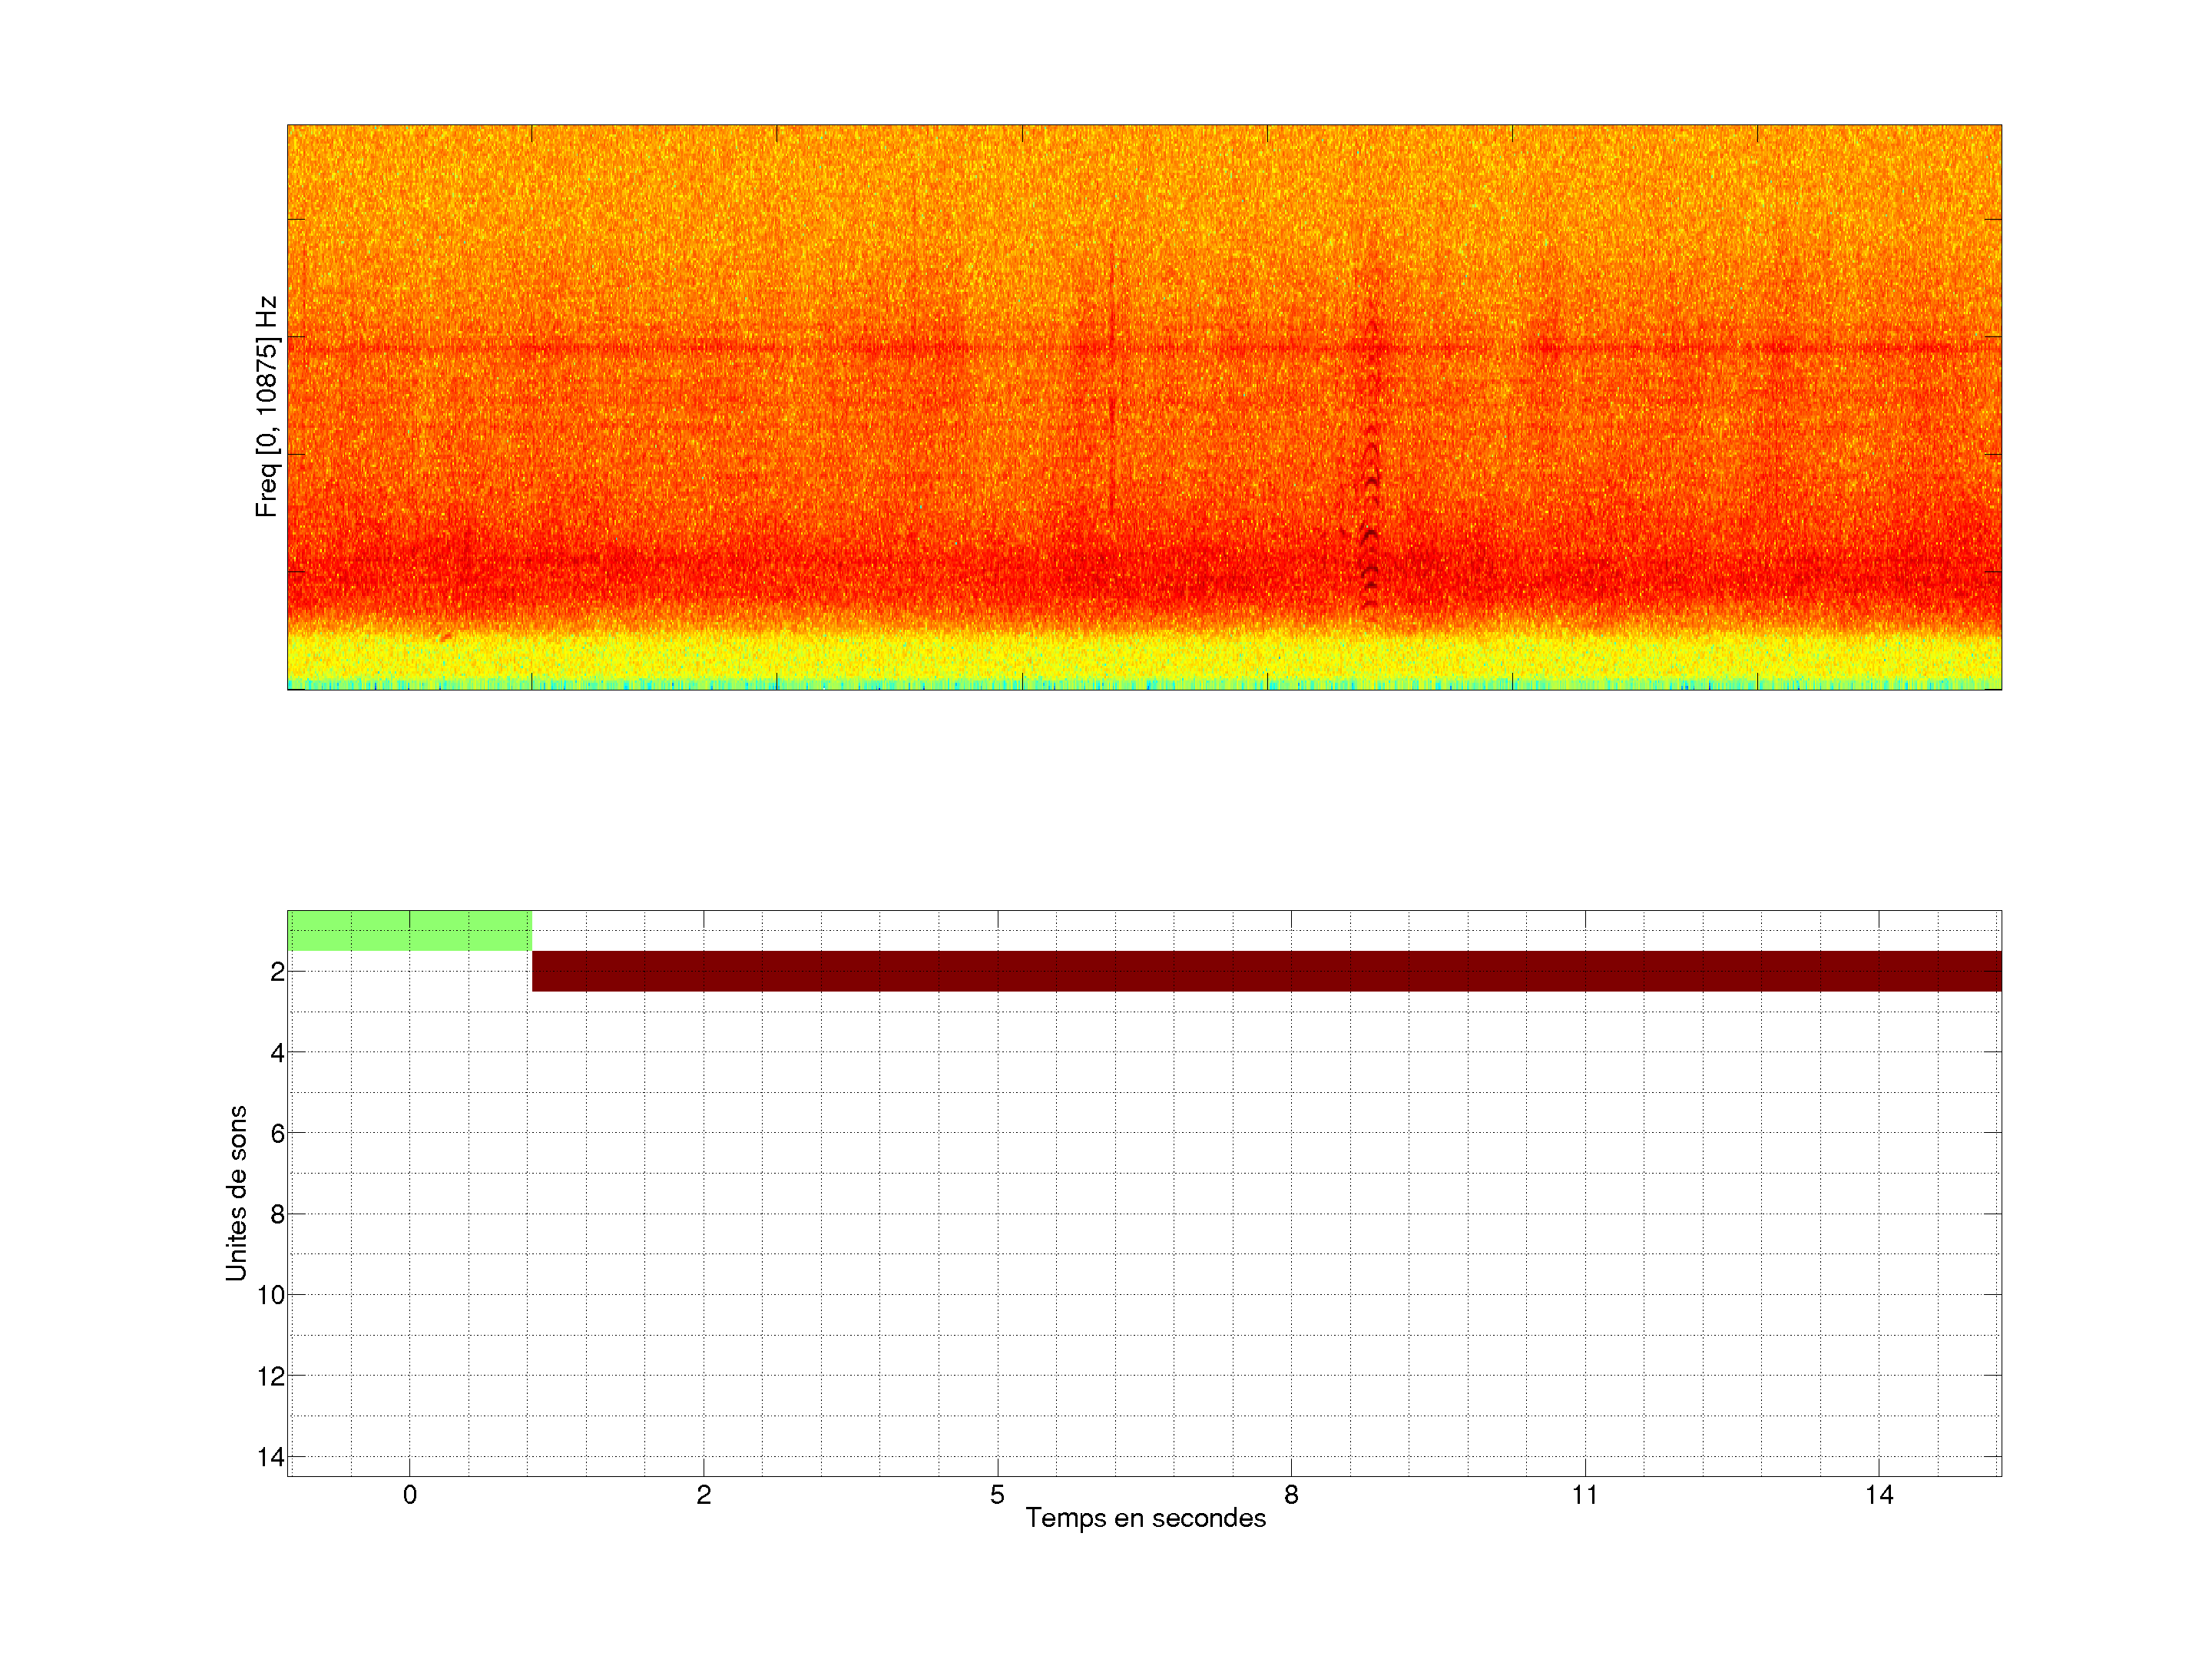Click x-axis tick label 5

(x=997, y=1495)
